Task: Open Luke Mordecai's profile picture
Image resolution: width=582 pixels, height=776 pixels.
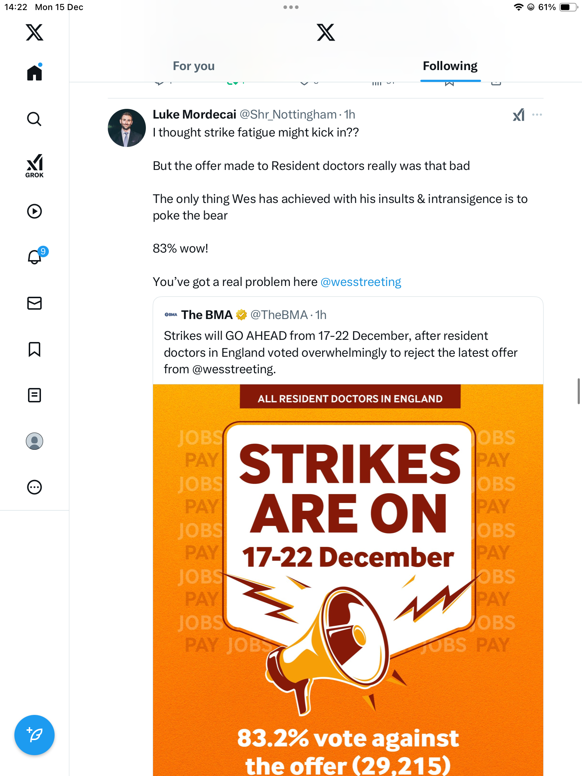Action: coord(127,128)
